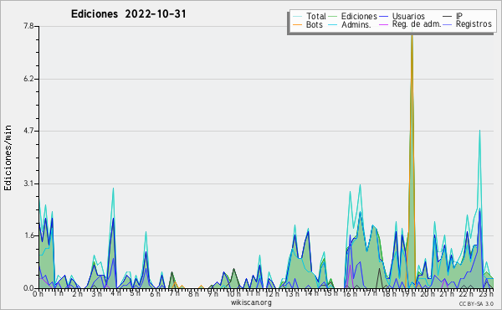
Task: Click the 13 h x-axis label
Action: pos(292,293)
